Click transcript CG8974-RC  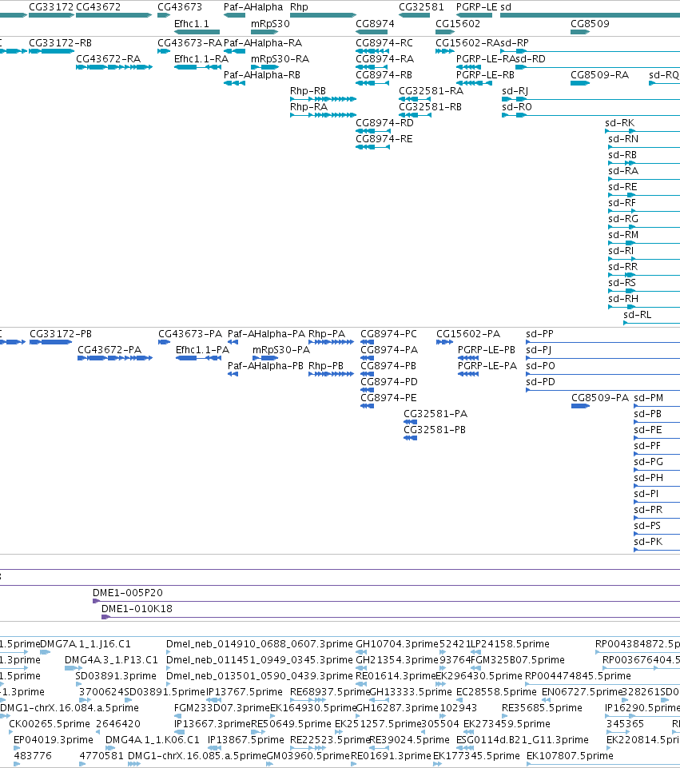click(384, 43)
